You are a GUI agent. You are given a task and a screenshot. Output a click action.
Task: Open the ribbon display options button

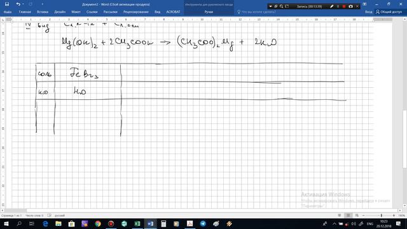(364, 4)
